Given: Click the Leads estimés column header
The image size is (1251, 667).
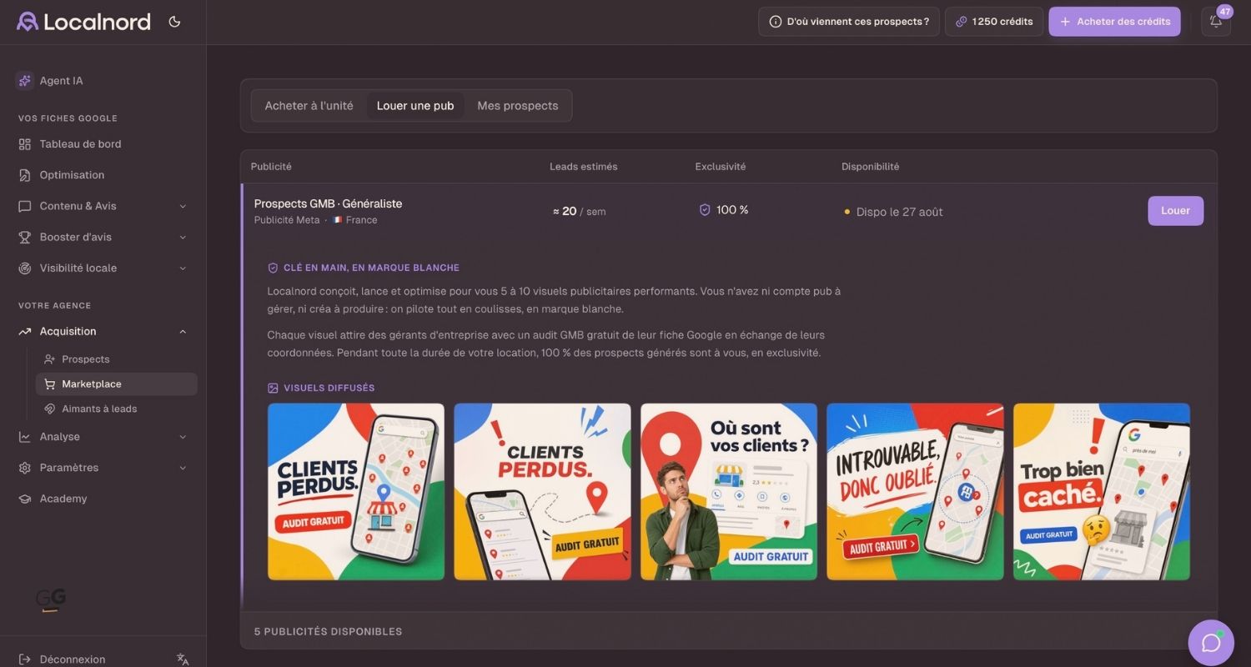Looking at the screenshot, I should (584, 167).
